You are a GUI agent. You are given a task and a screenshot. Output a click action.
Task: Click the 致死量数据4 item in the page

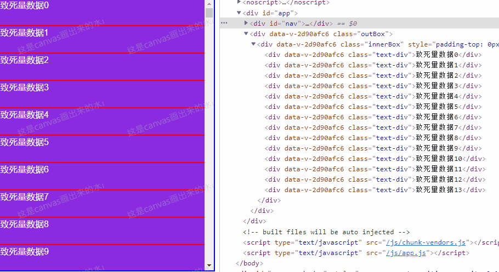coord(102,121)
